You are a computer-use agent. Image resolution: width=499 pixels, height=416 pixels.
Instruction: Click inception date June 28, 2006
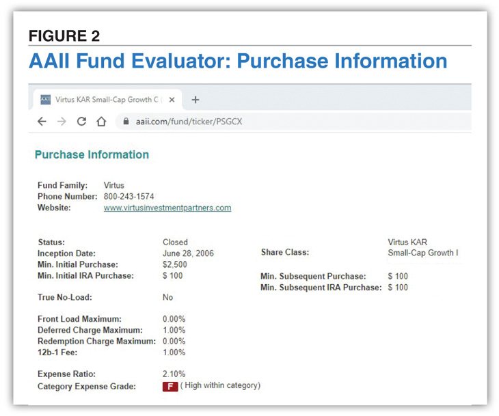[188, 253]
